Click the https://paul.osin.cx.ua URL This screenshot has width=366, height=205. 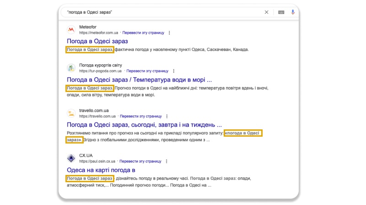click(x=97, y=161)
